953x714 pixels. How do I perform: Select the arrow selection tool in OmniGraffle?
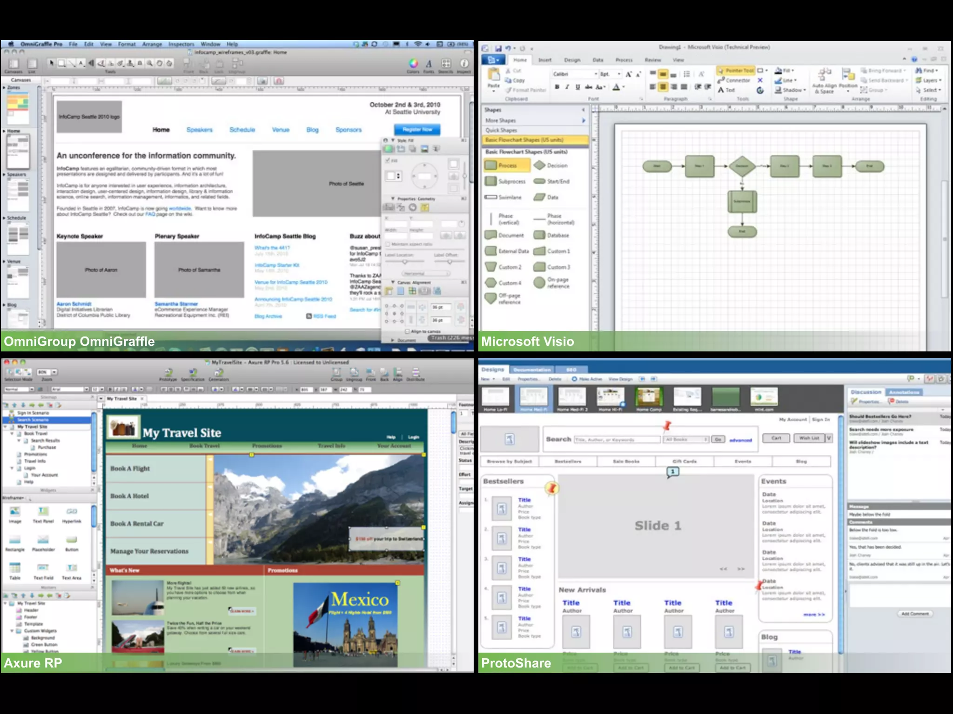52,63
